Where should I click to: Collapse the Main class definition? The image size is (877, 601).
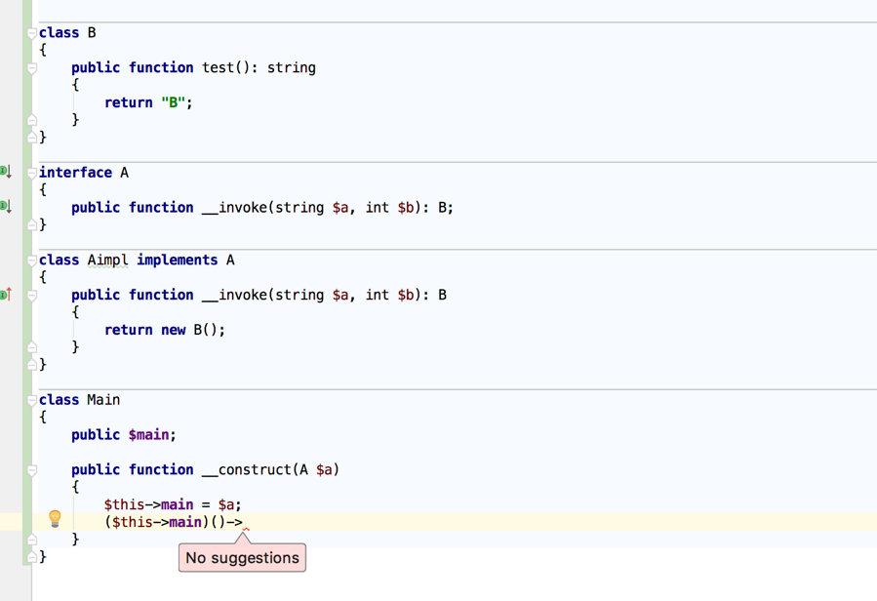coord(32,400)
